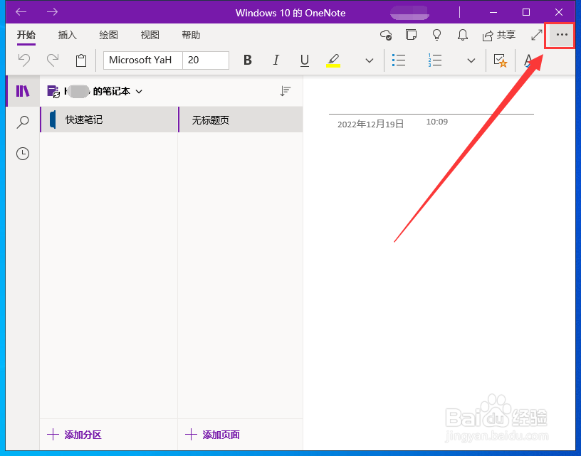
Task: Expand more font formatting options chevron
Action: coord(369,60)
